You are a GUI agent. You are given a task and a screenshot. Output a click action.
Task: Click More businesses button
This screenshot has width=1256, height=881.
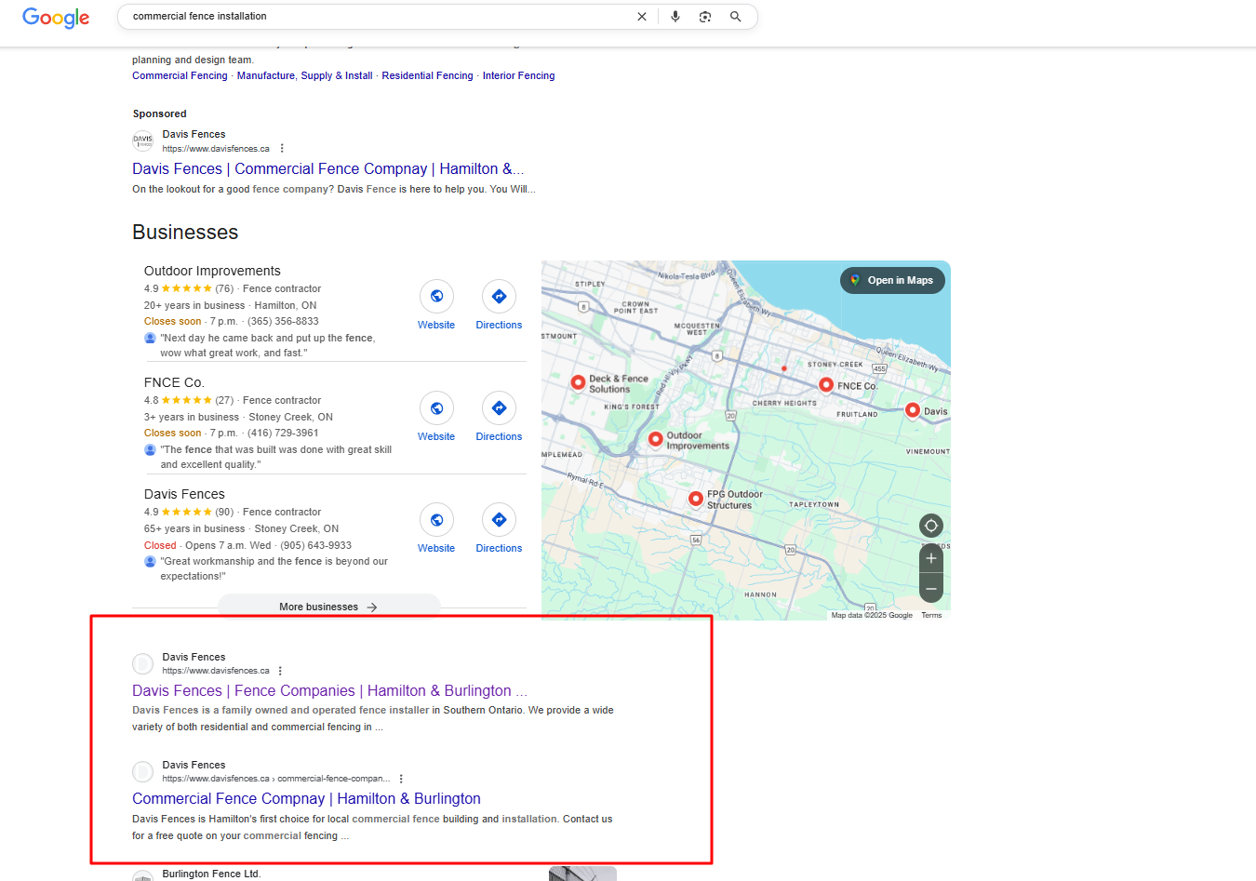click(328, 607)
